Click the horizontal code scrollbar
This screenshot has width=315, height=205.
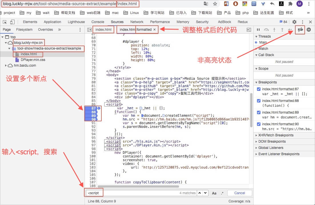point(138,186)
